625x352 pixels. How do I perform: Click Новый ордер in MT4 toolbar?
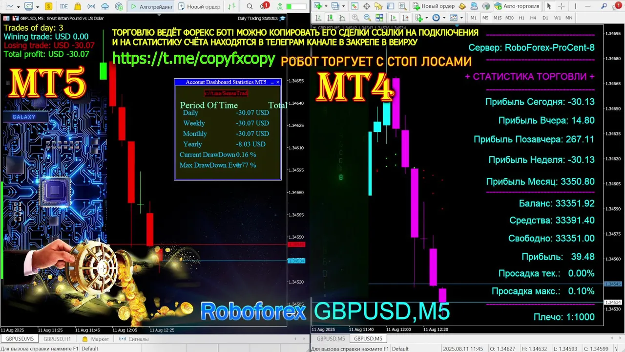[x=434, y=6]
